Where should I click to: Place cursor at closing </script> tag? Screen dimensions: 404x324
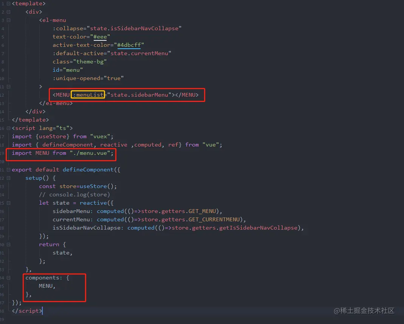coord(27,311)
